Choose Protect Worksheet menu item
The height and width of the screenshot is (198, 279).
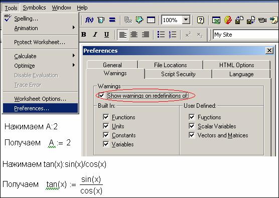pyautogui.click(x=40, y=42)
